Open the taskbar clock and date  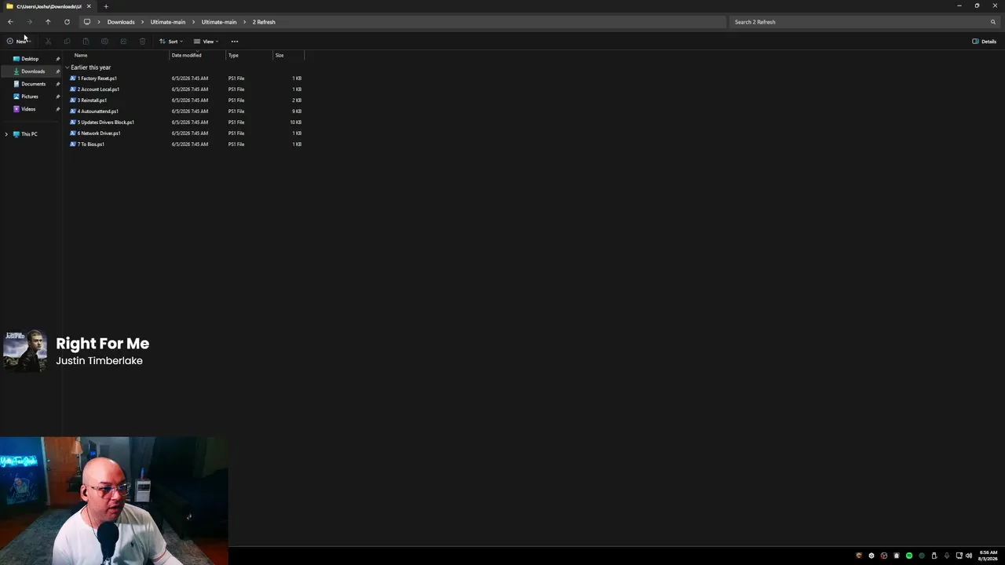coord(989,556)
